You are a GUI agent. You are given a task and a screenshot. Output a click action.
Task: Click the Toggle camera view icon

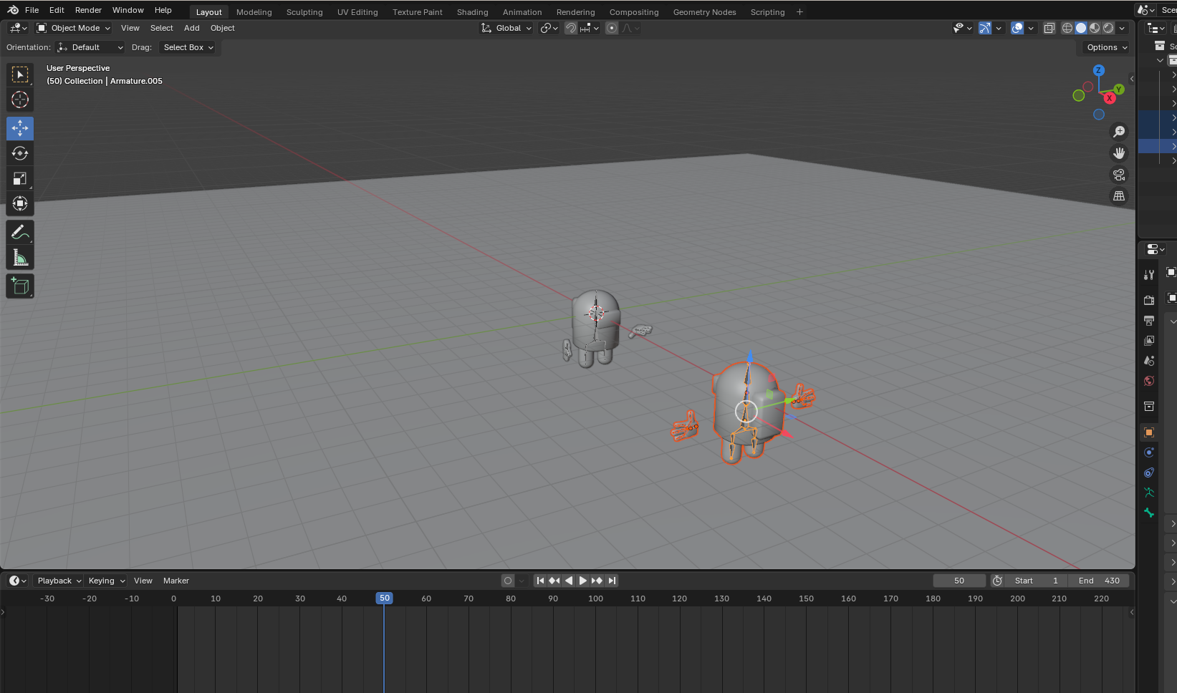point(1118,175)
